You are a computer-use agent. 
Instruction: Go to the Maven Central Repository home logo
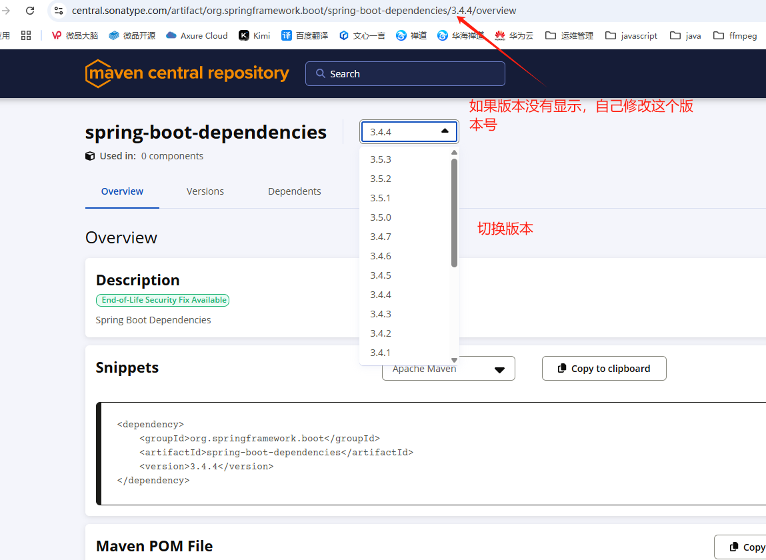click(187, 73)
